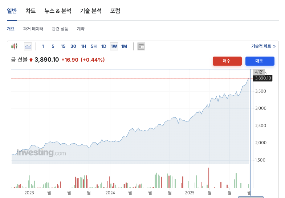Screen dimensions: 285x198
Task: Click the red up-arrow next to 금 선물
Action: (x=31, y=60)
